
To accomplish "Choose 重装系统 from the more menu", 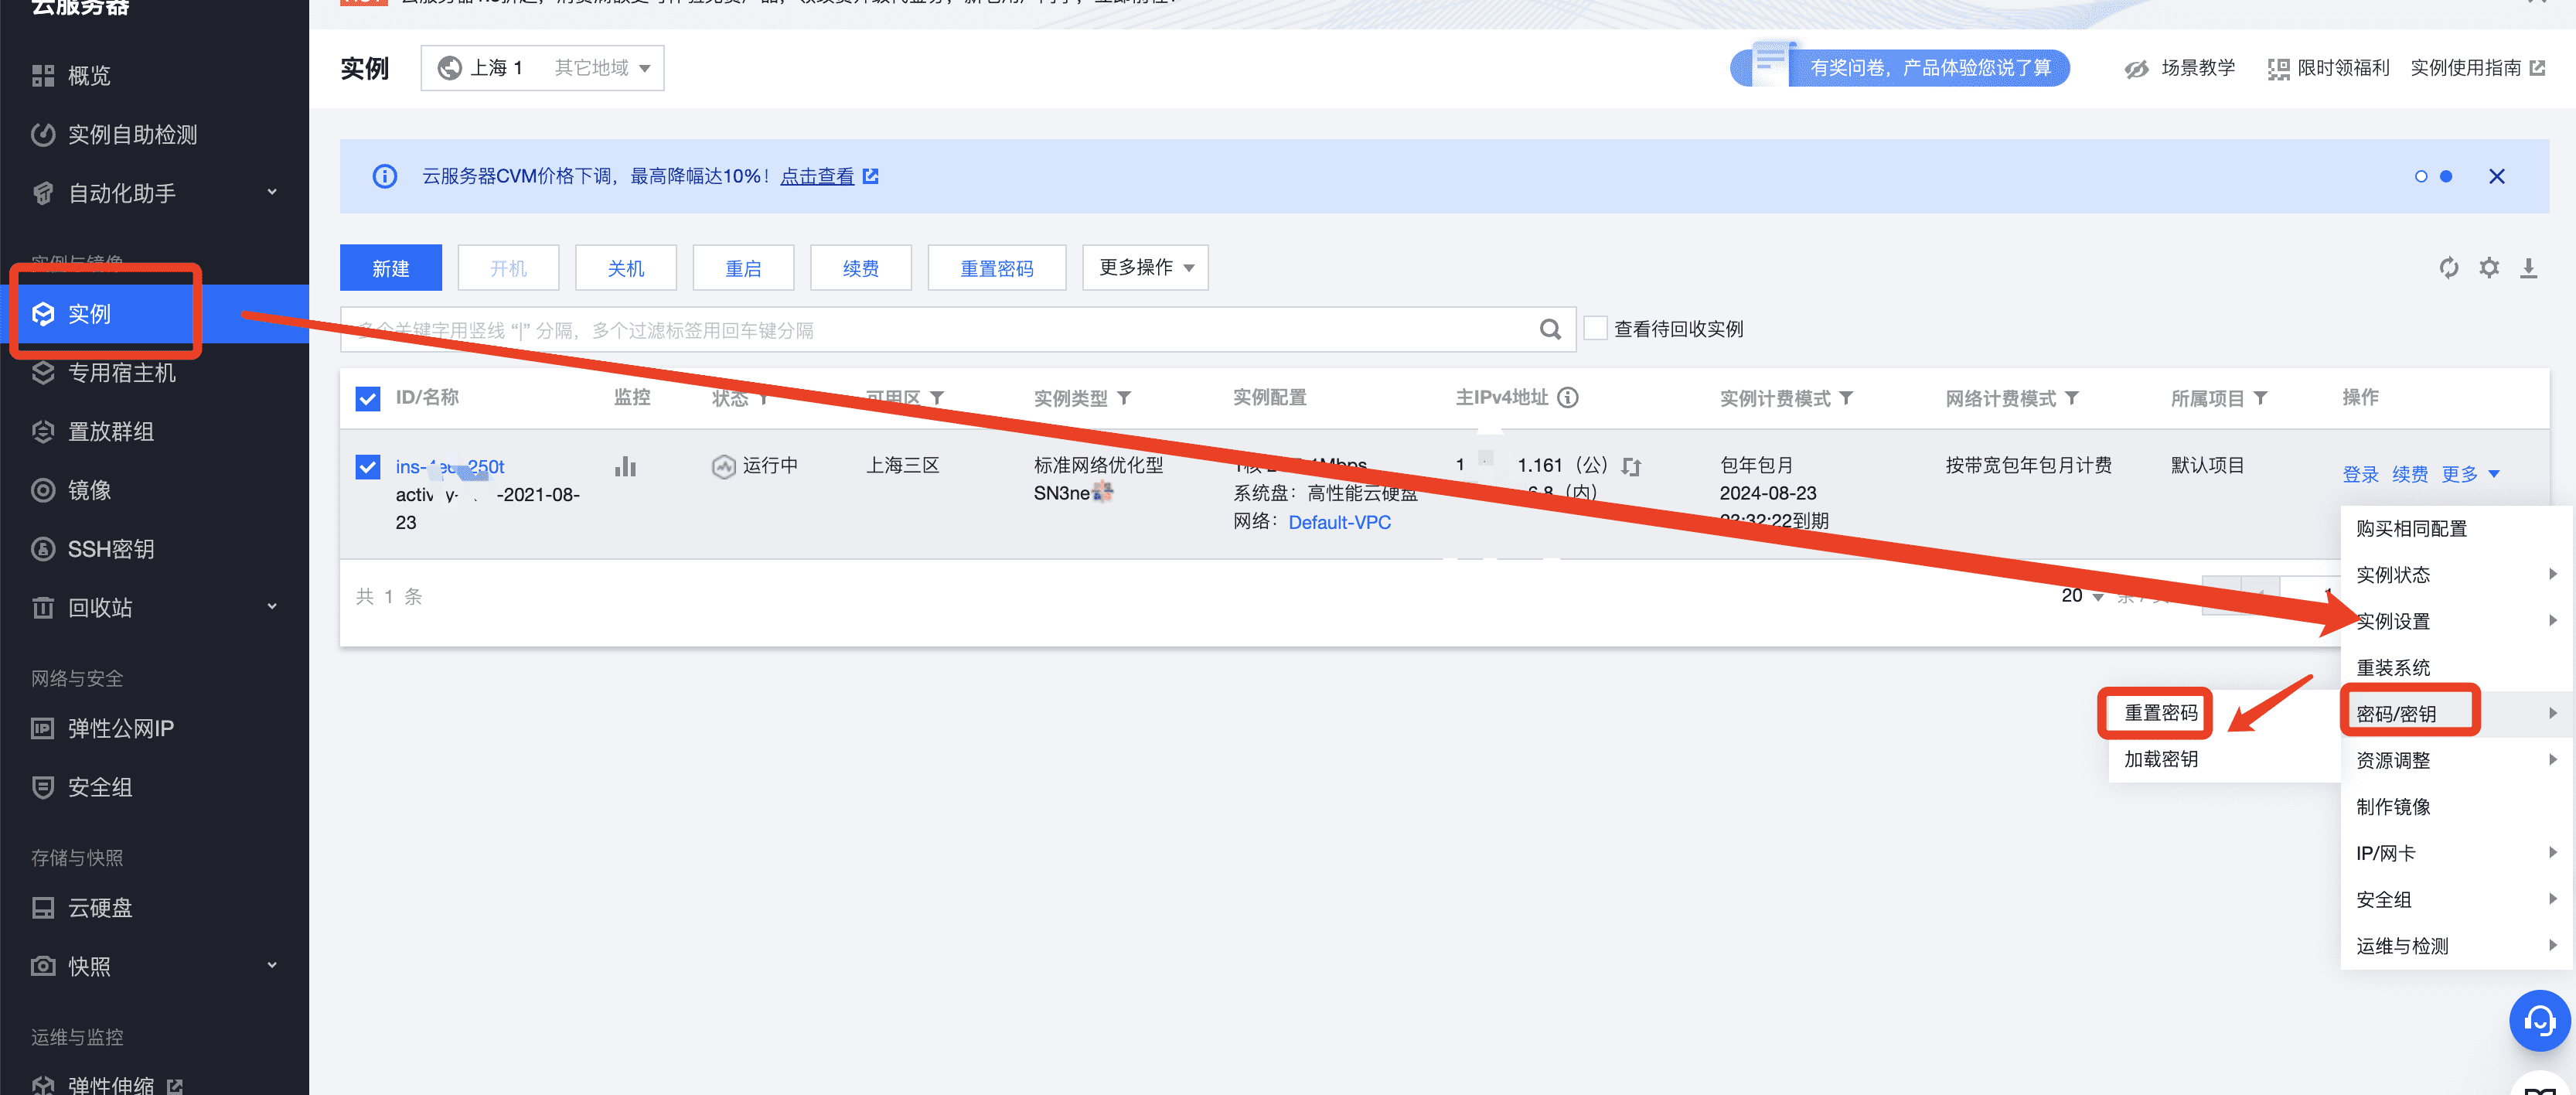I will [2392, 667].
